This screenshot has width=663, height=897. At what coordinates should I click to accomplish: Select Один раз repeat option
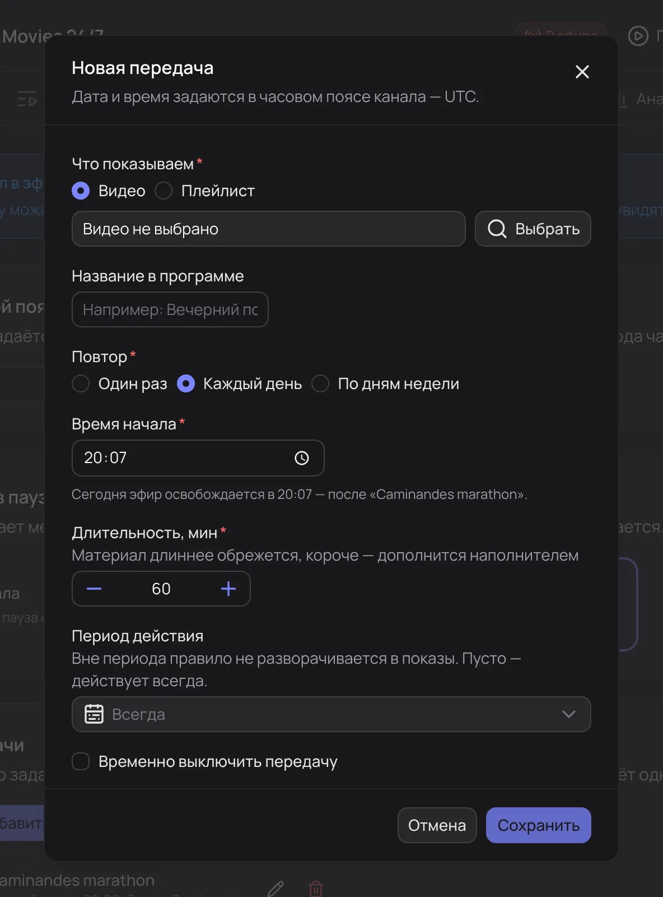[x=81, y=384]
